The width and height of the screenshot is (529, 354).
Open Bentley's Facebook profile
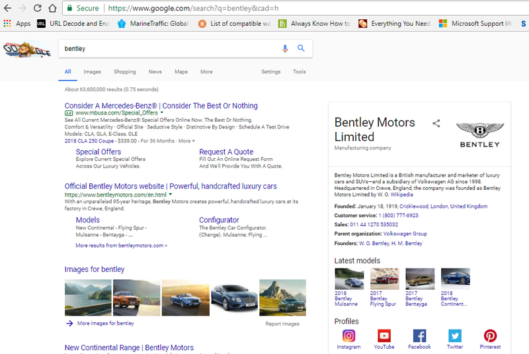click(x=419, y=339)
